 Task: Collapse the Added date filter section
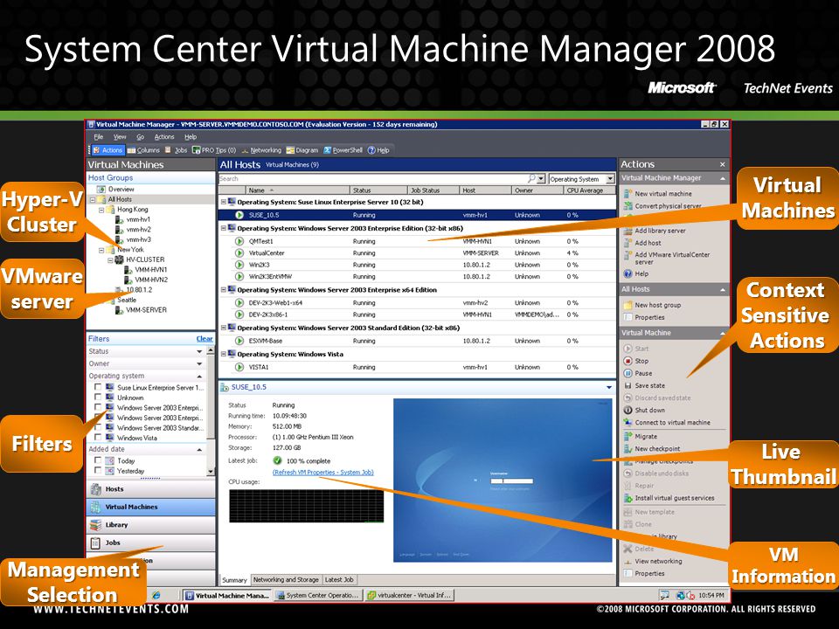199,450
